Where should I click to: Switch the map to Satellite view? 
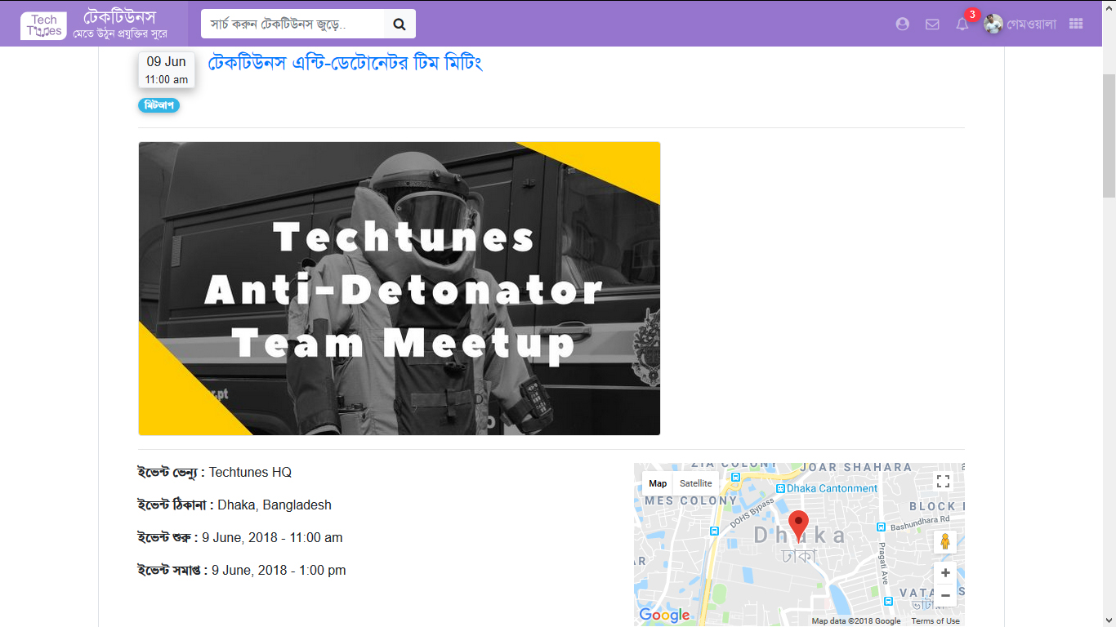696,483
